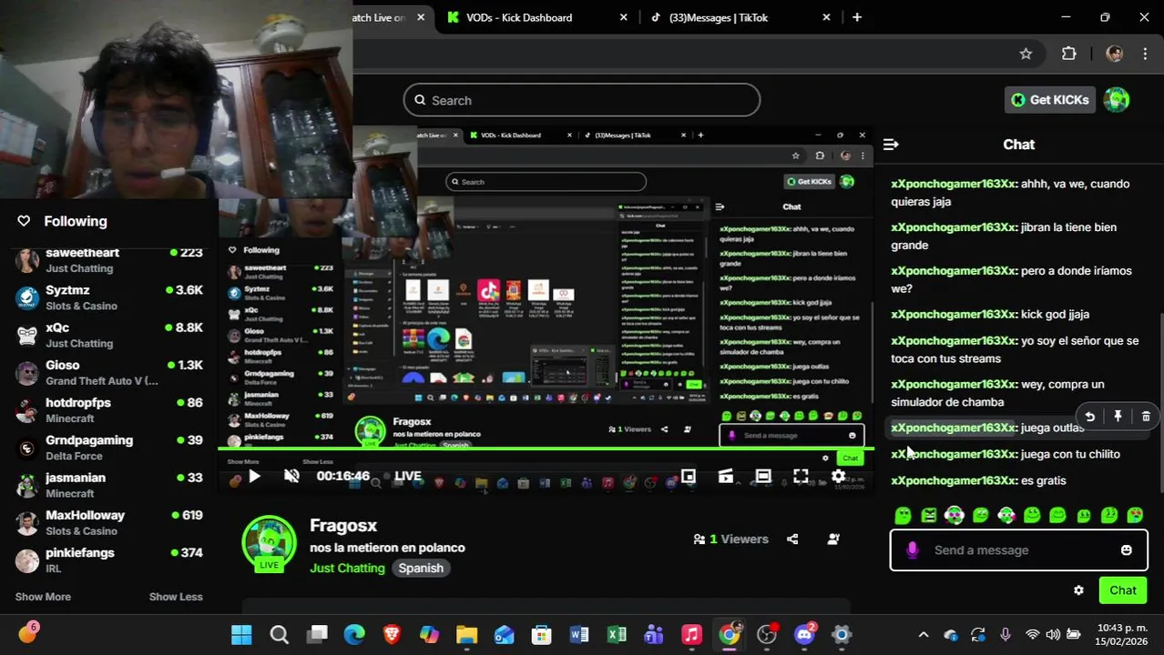This screenshot has height=655, width=1164.
Task: Switch to the TikTok Messages tab
Action: coord(740,17)
